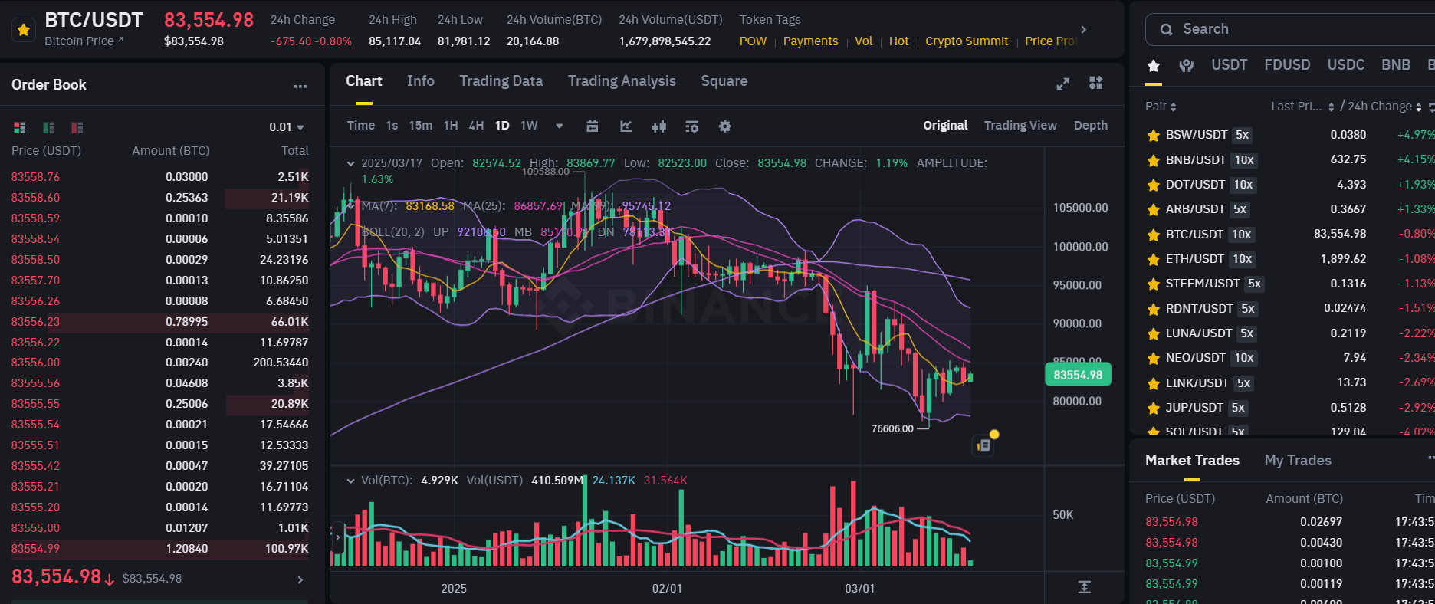Expand the volume pane side arrow
Screen dimensions: 1435x604
click(337, 538)
